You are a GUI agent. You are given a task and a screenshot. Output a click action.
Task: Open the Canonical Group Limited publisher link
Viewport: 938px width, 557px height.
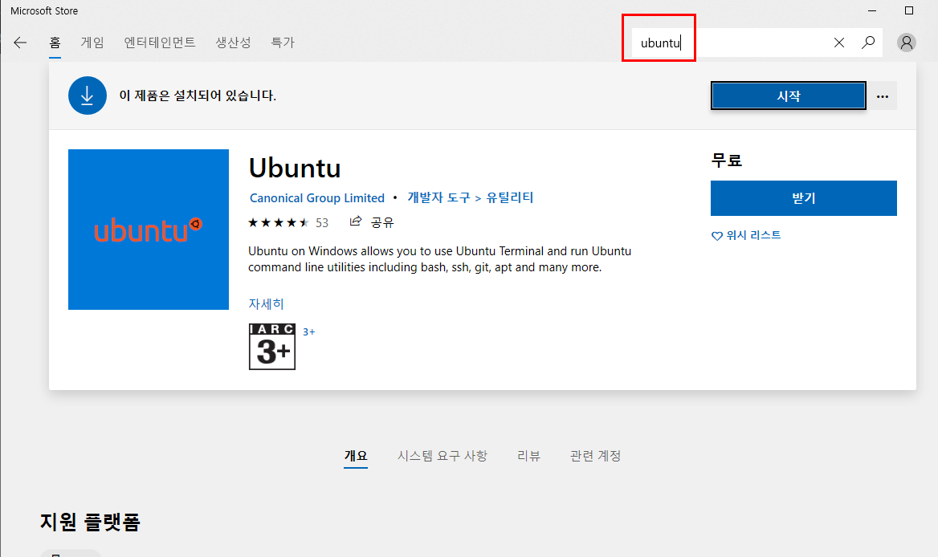[x=317, y=197]
